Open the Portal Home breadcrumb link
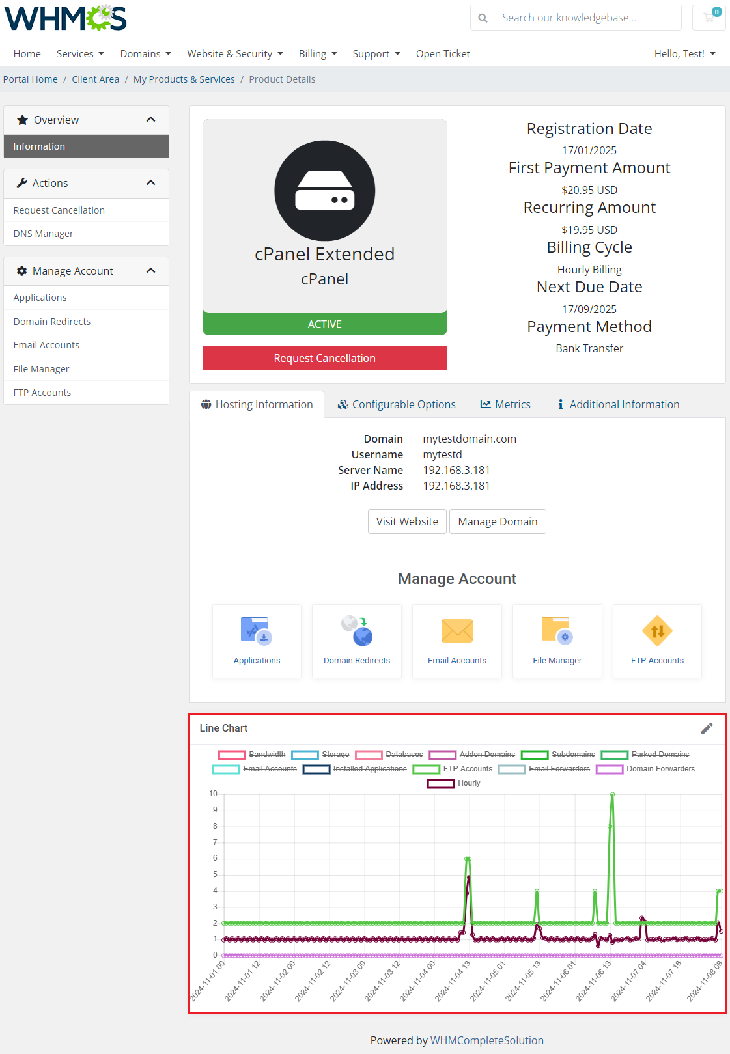The height and width of the screenshot is (1054, 730). click(x=31, y=79)
